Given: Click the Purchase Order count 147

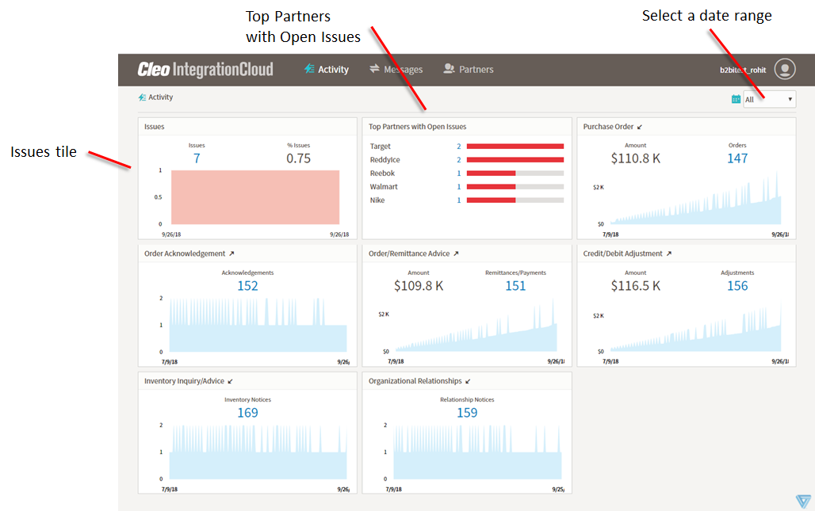Looking at the screenshot, I should pyautogui.click(x=737, y=158).
